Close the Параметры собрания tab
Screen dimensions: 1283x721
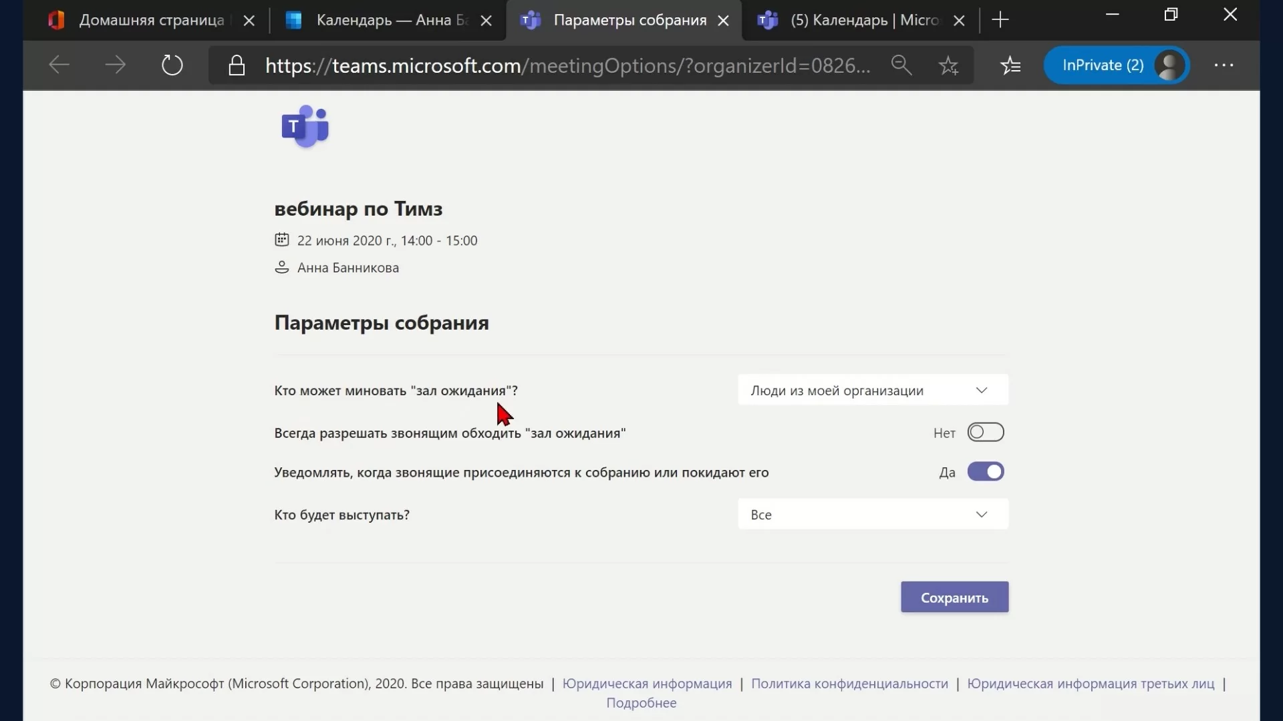[x=723, y=21]
